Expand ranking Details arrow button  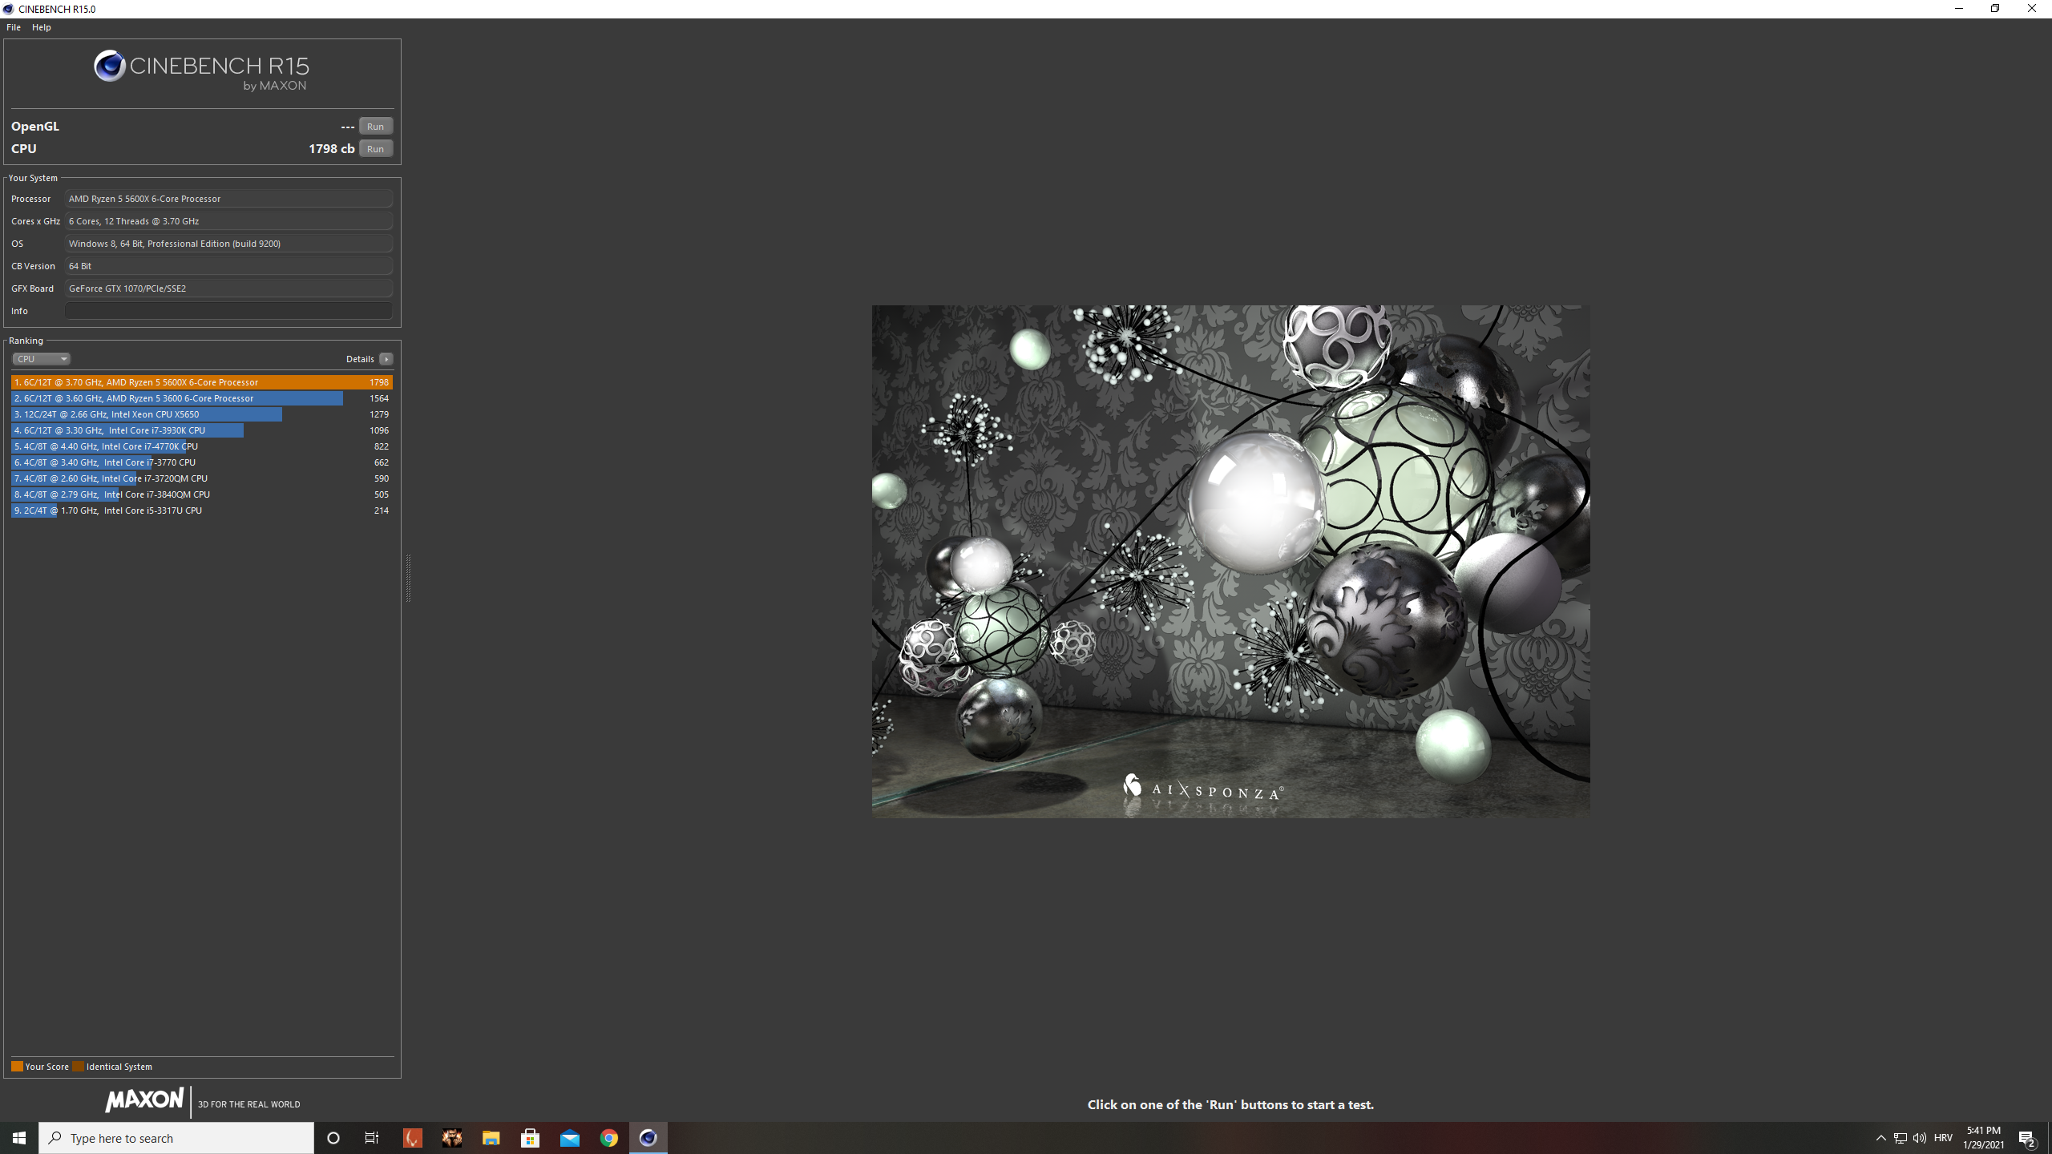[x=386, y=359]
